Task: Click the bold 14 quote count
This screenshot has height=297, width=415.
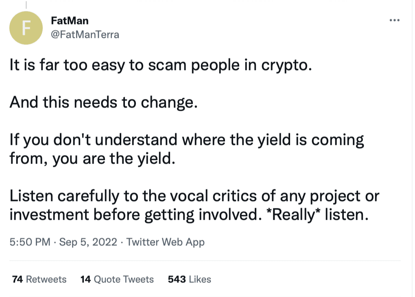Action: (x=86, y=279)
